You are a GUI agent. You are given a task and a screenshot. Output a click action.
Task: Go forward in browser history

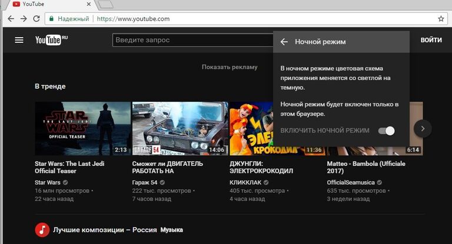[x=24, y=19]
